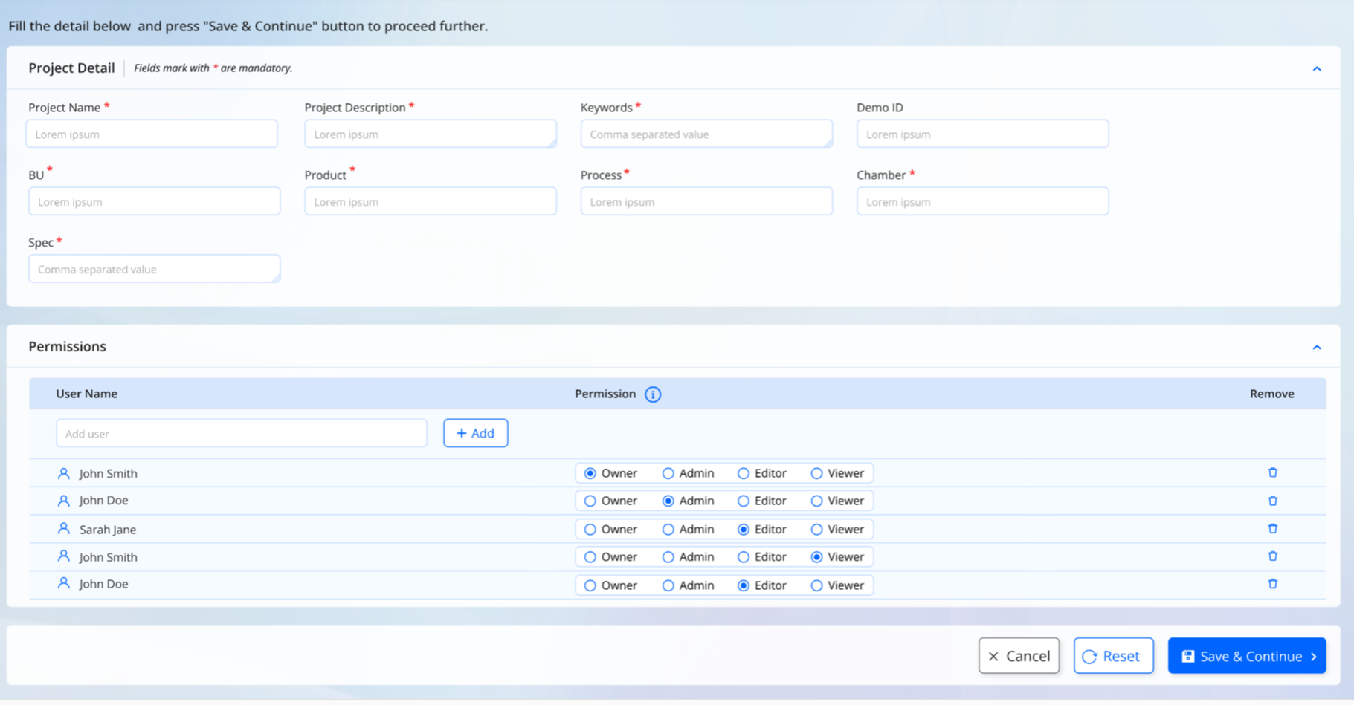Collapse the Permissions section

point(1317,347)
